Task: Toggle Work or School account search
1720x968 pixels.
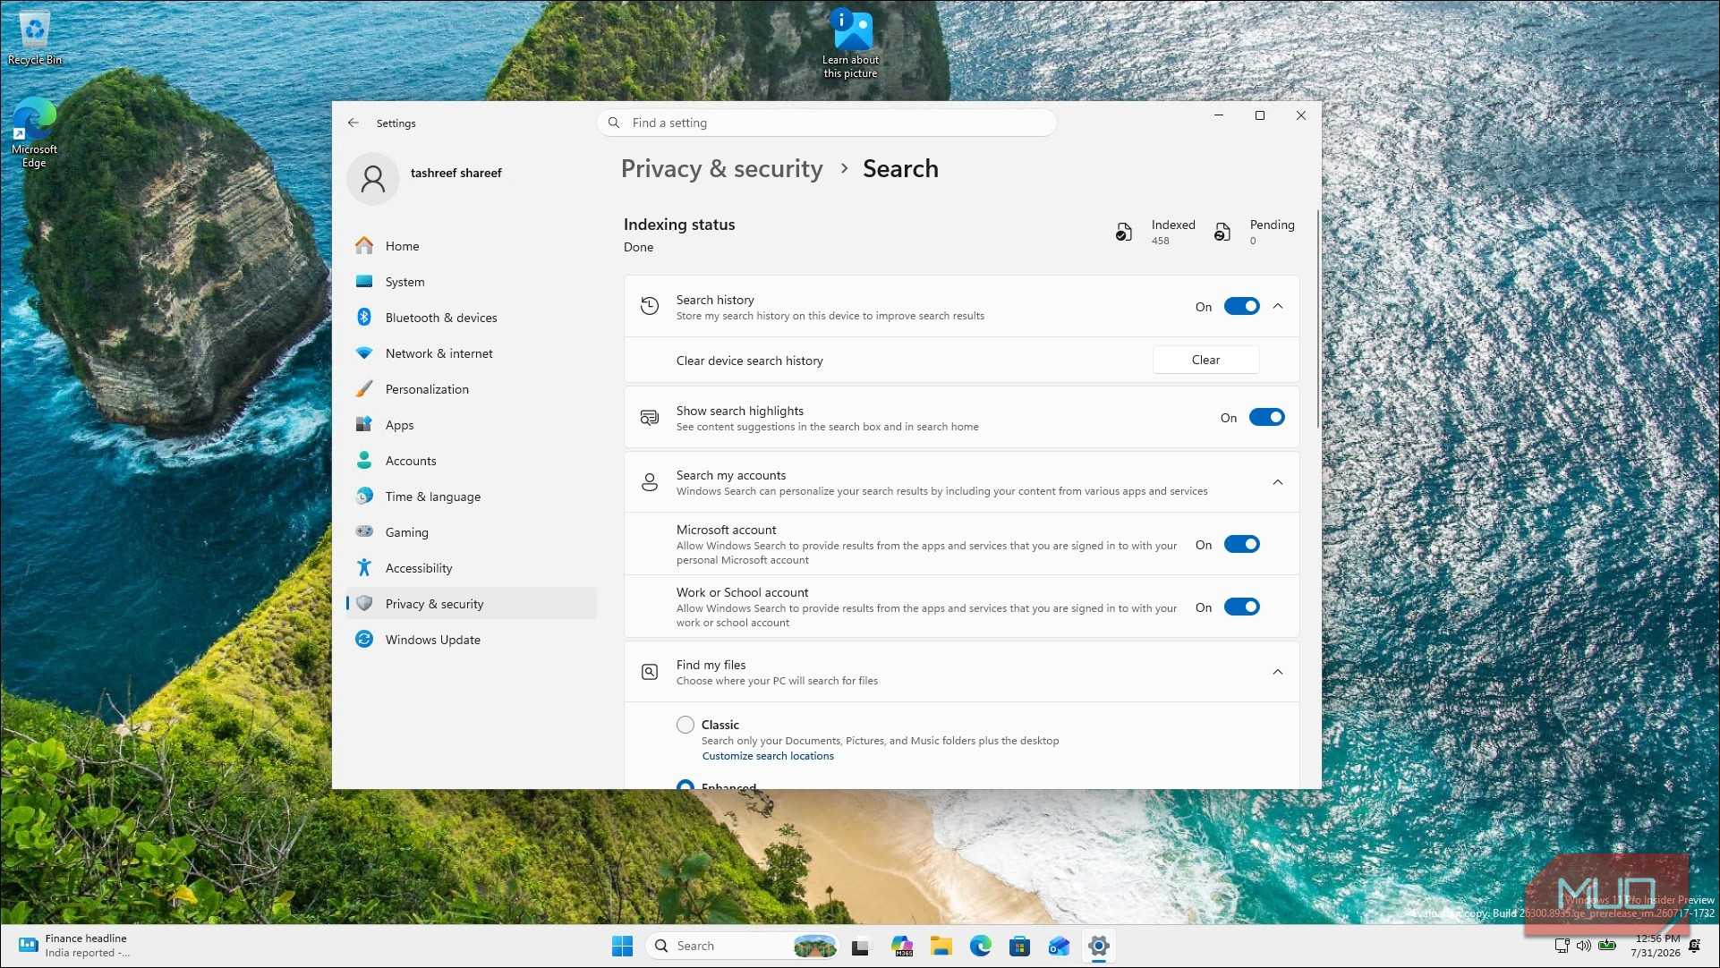Action: (1242, 607)
